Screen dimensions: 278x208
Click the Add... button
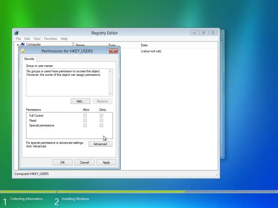[x=80, y=101]
